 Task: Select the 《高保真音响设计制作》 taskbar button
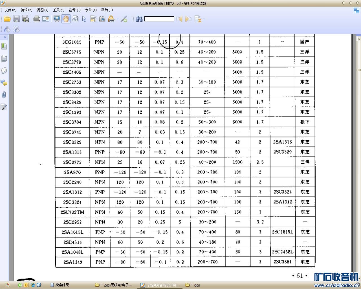tap(160, 285)
